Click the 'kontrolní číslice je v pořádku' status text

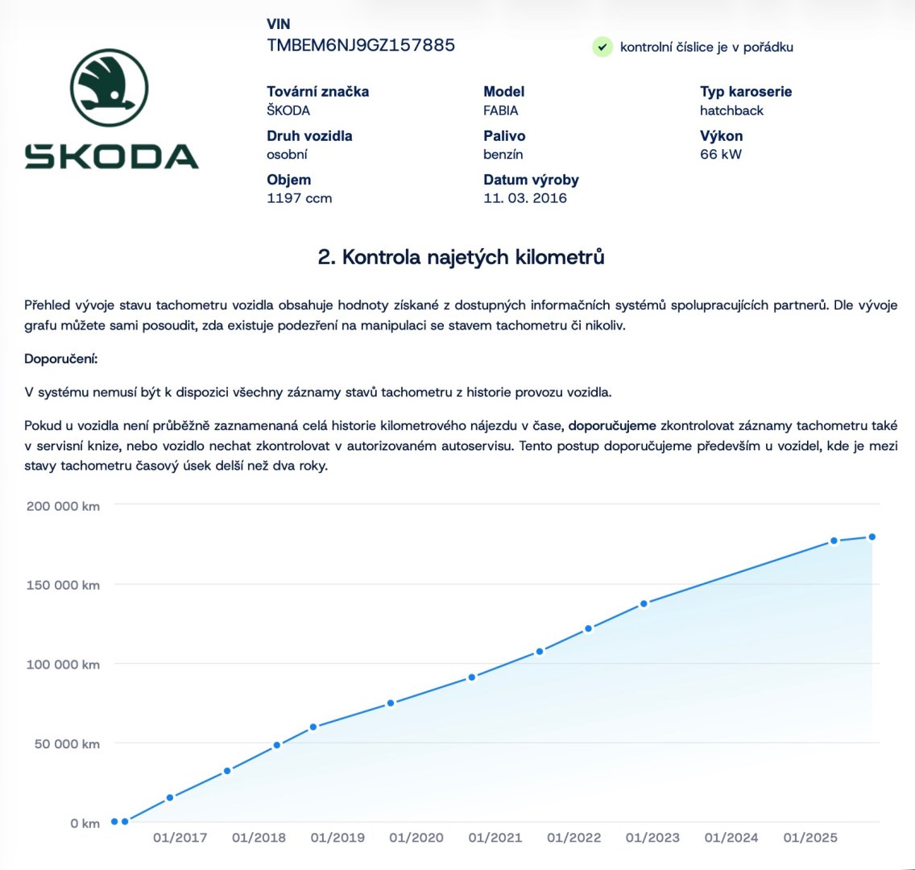[x=706, y=47]
